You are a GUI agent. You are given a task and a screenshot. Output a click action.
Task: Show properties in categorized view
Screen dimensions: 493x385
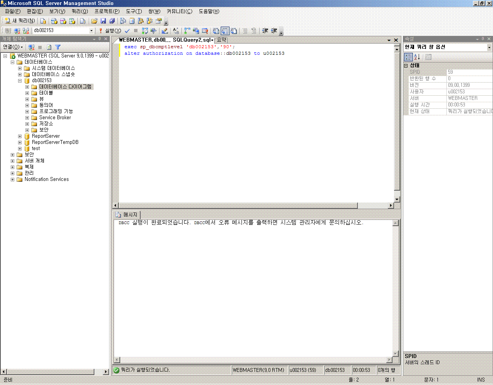pyautogui.click(x=408, y=57)
